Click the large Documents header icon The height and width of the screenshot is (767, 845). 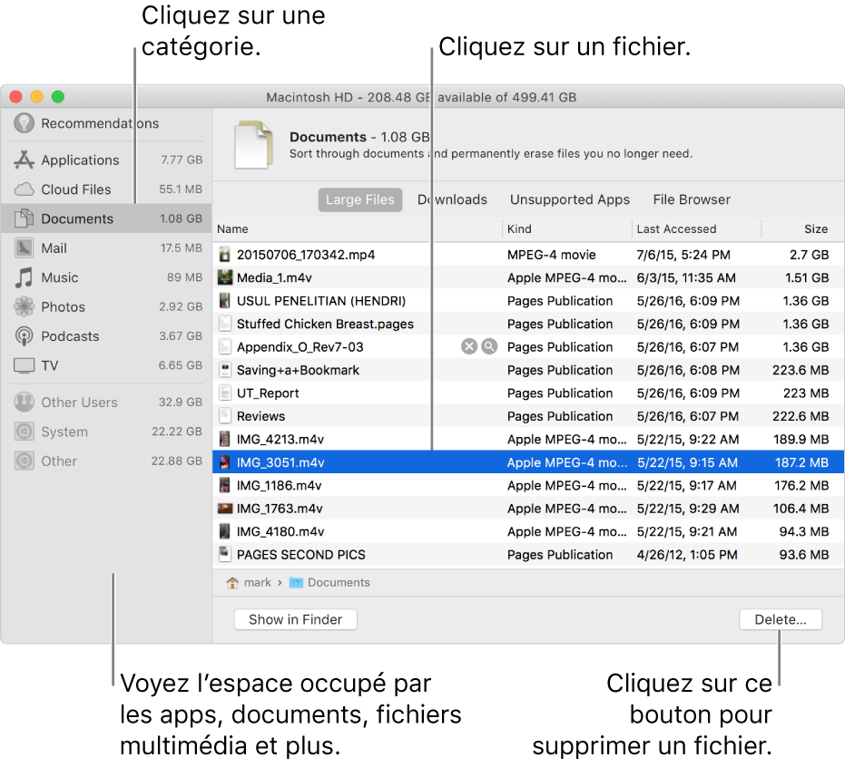point(253,145)
